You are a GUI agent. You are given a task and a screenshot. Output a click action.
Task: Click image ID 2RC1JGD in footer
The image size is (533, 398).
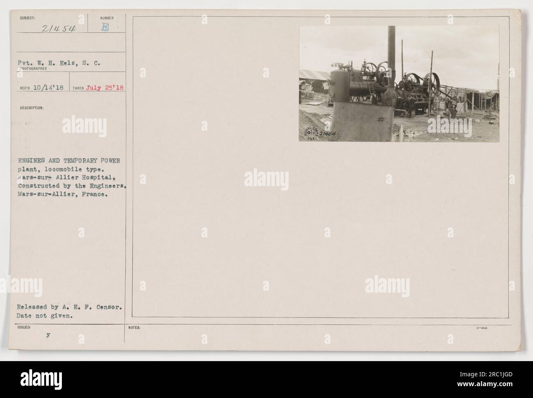490,375
